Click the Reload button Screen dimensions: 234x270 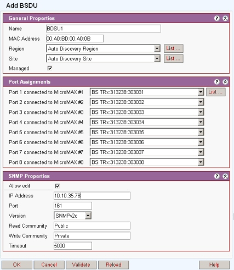tap(113, 265)
